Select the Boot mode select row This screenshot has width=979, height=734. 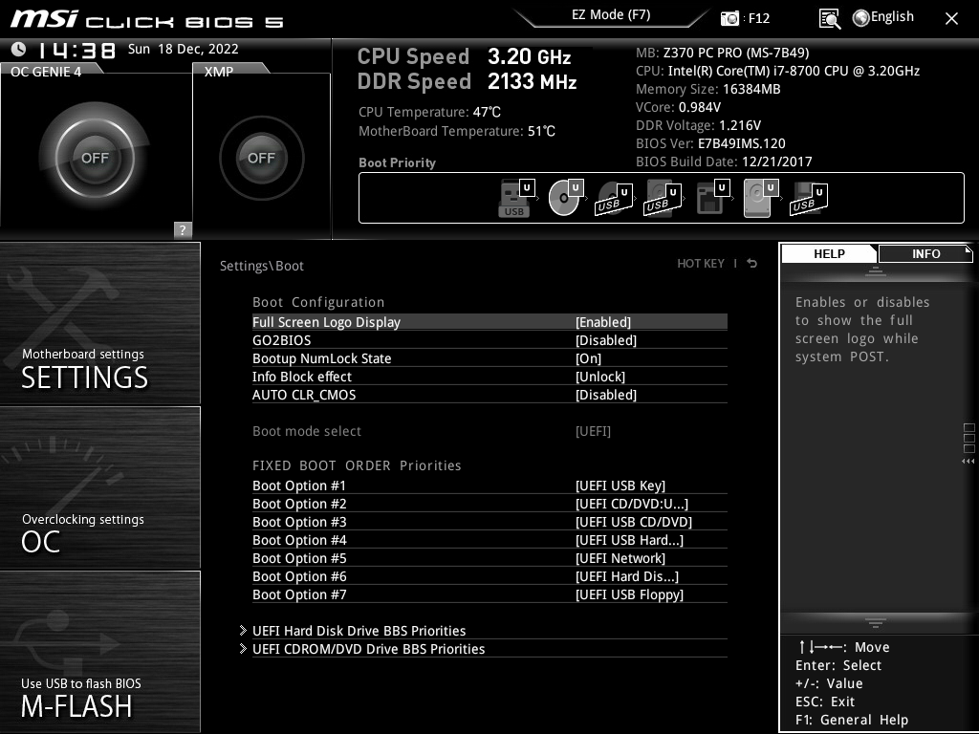click(489, 431)
